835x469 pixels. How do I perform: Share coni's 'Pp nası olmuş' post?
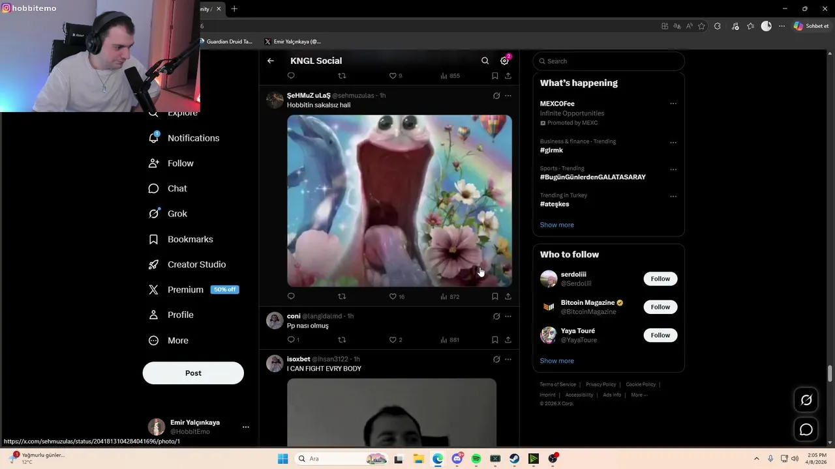coord(508,339)
